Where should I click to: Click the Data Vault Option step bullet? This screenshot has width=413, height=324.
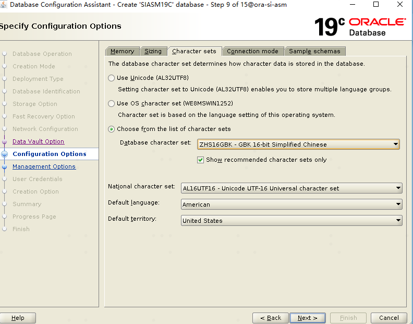[x=5, y=141]
